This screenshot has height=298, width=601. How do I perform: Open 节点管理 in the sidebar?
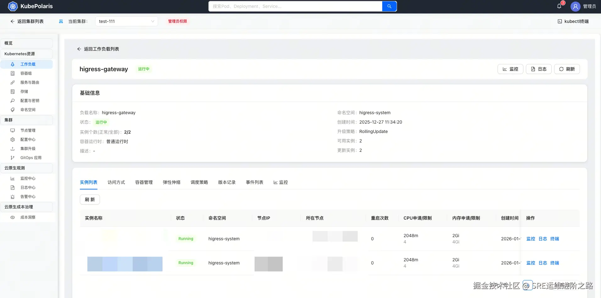[x=27, y=130]
